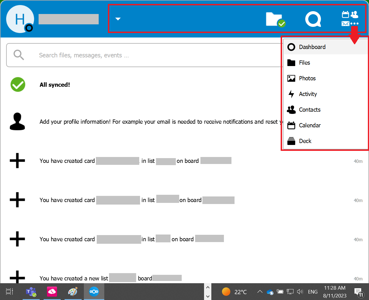Open the 'You have created a new list' activity
Image resolution: width=369 pixels, height=300 pixels.
point(111,278)
